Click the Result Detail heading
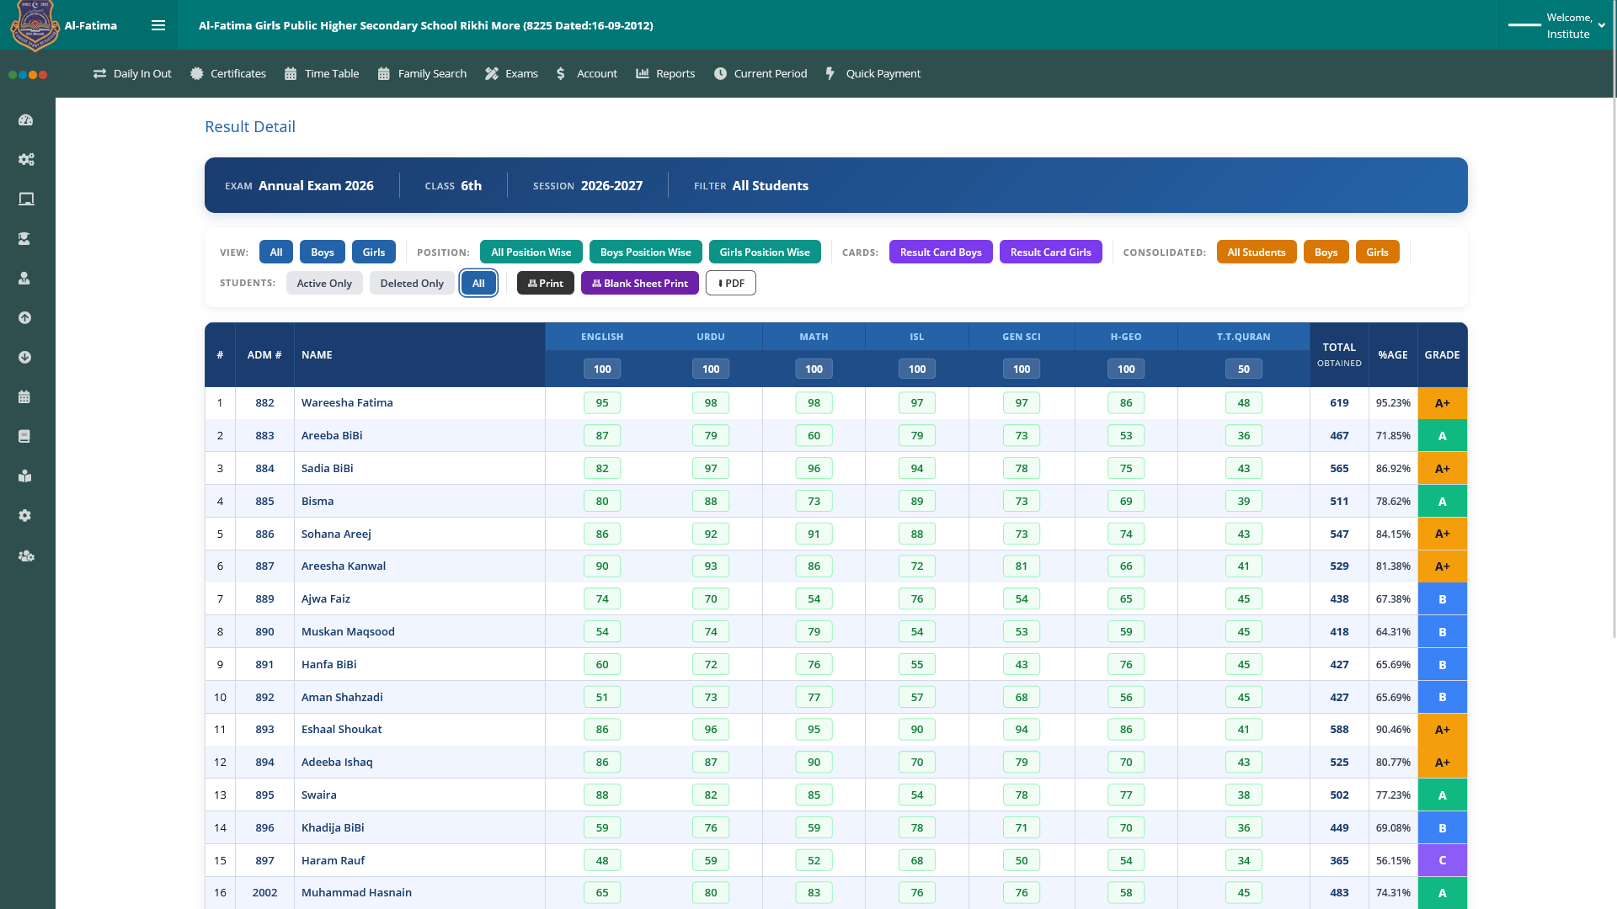1617x909 pixels. point(250,127)
